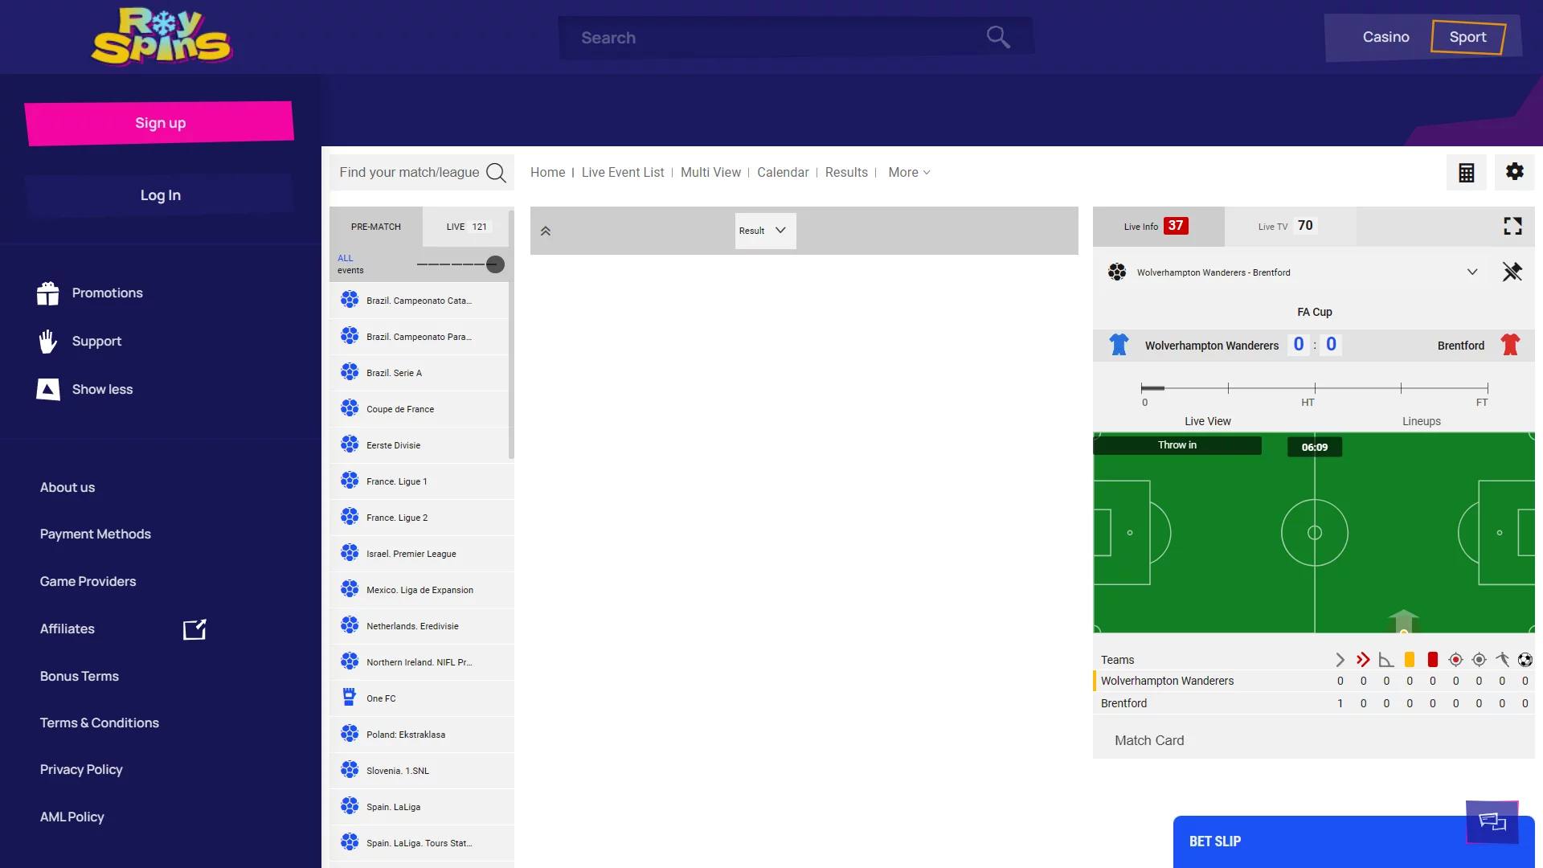Click the Sign up button
Viewport: 1543px width, 868px height.
160,123
